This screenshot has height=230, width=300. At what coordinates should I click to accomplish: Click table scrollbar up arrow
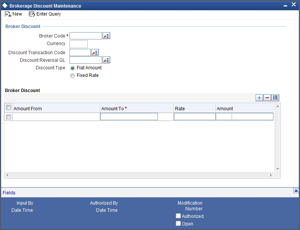[x=278, y=106]
